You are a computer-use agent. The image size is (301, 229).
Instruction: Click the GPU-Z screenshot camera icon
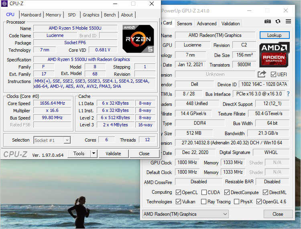click(268, 21)
